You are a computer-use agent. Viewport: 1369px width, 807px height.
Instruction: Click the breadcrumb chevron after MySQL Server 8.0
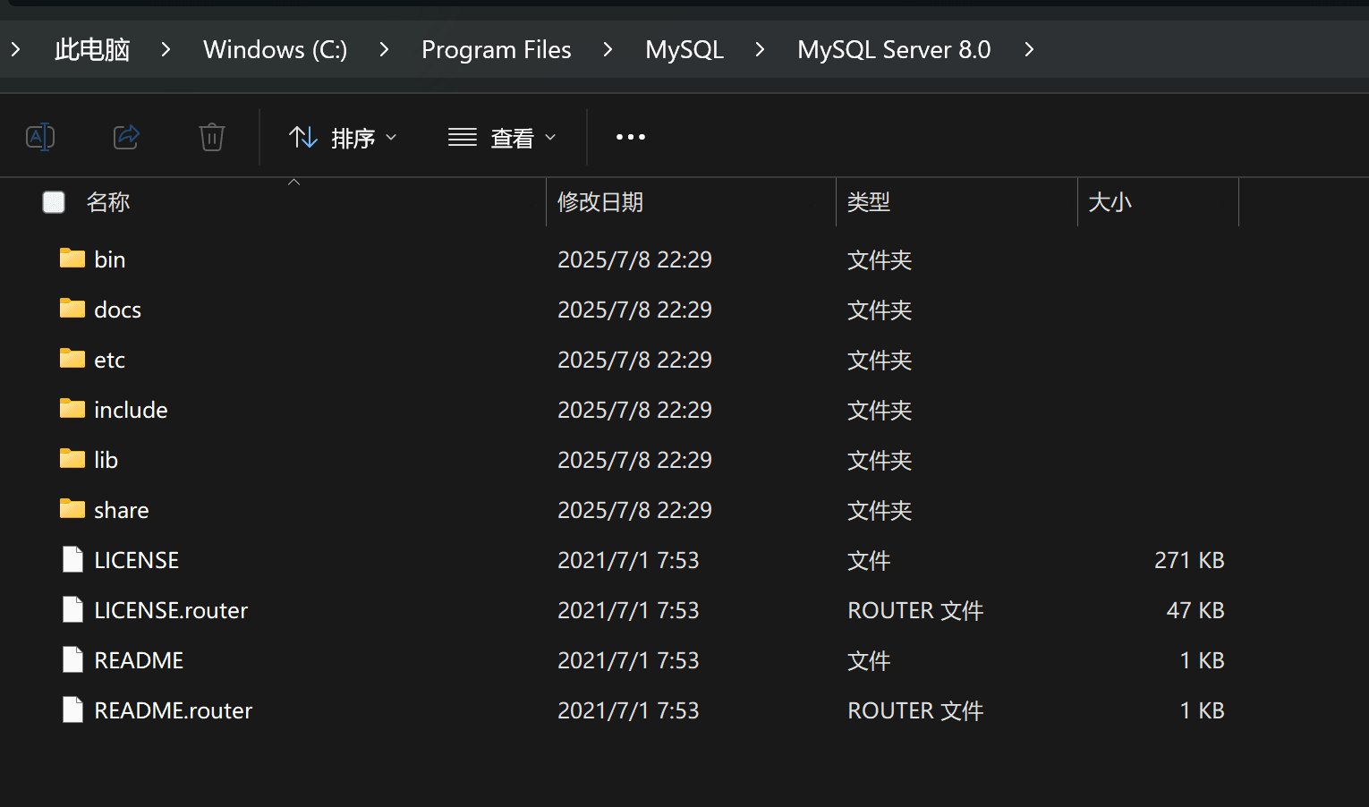(x=1028, y=49)
